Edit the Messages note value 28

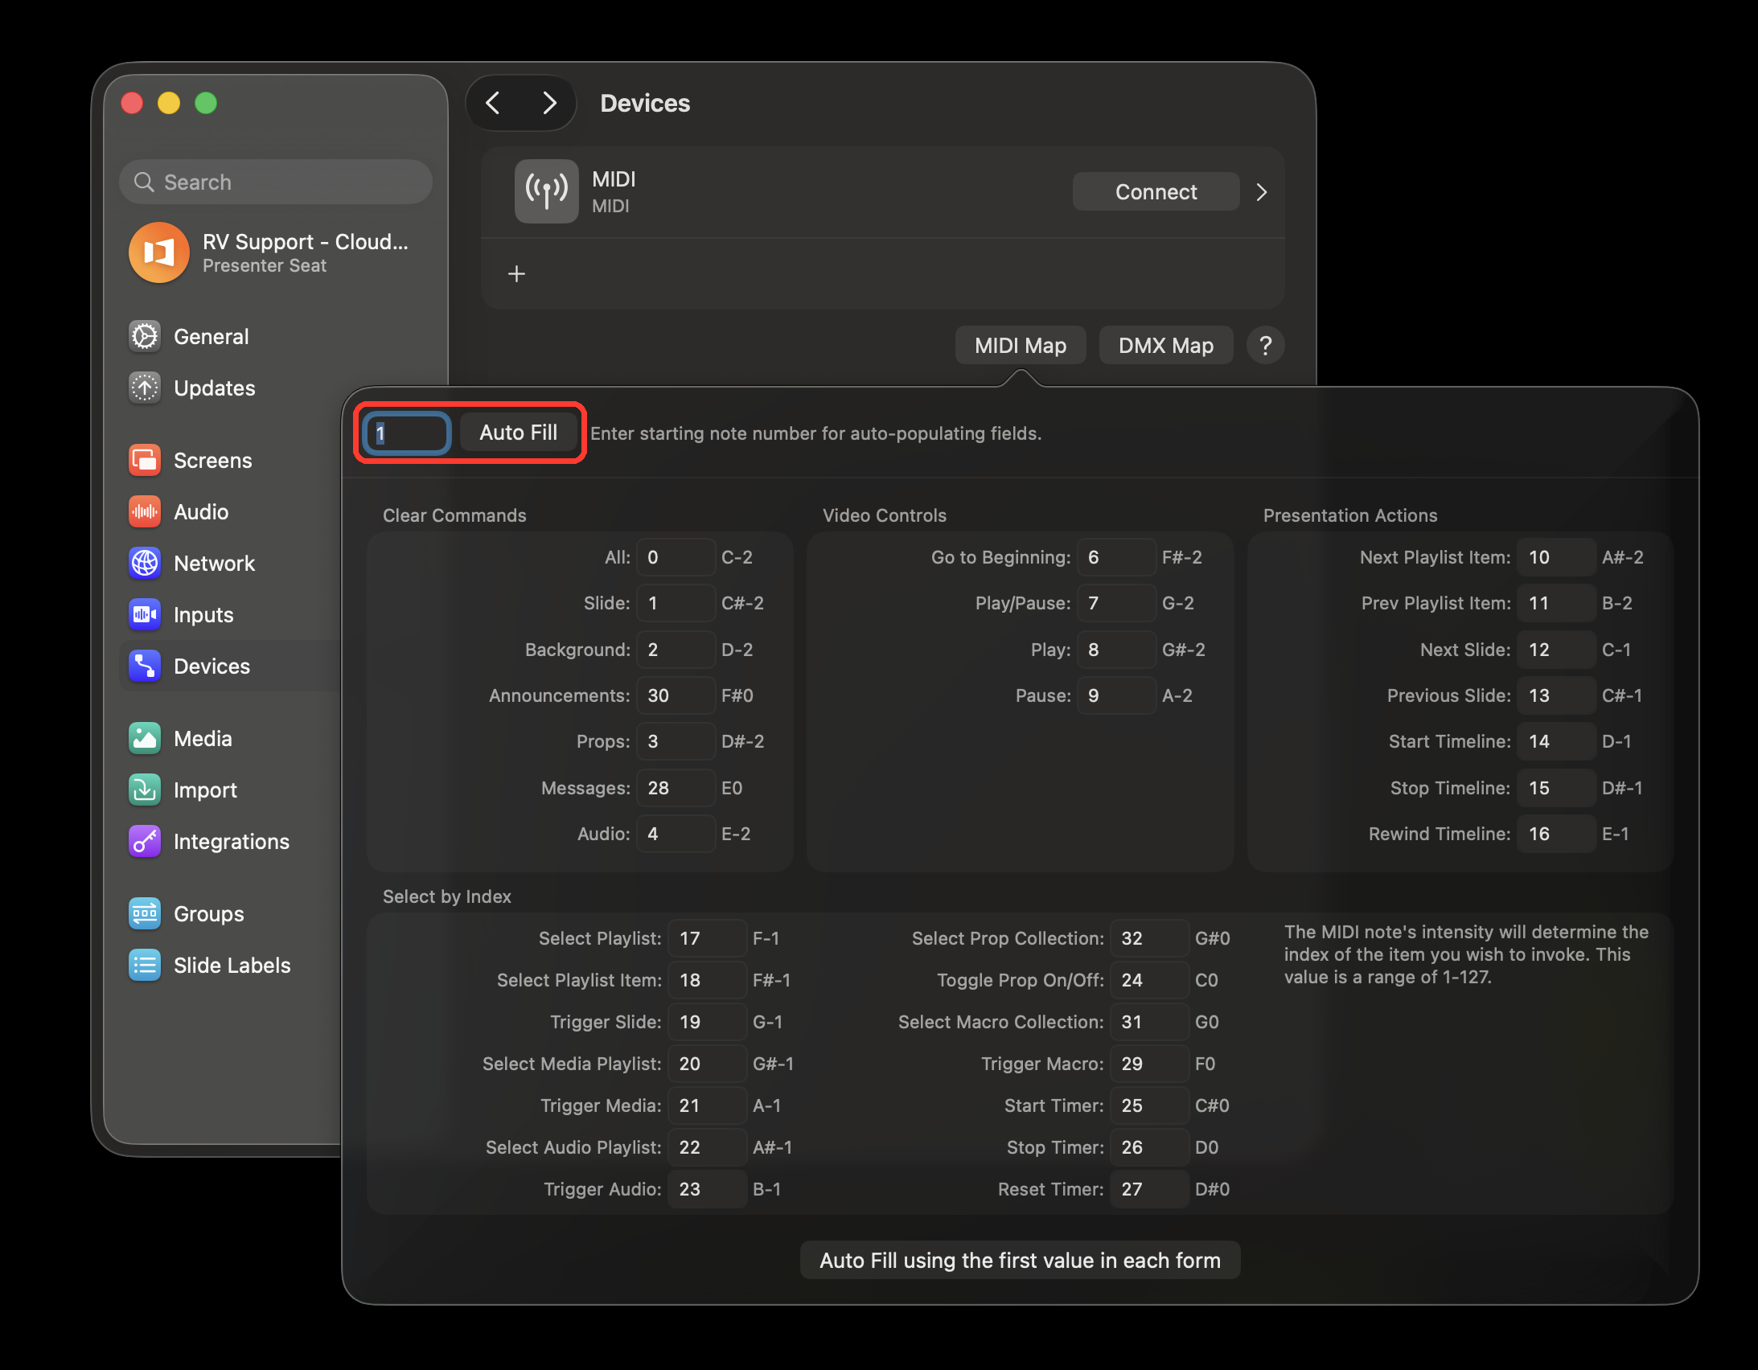676,788
